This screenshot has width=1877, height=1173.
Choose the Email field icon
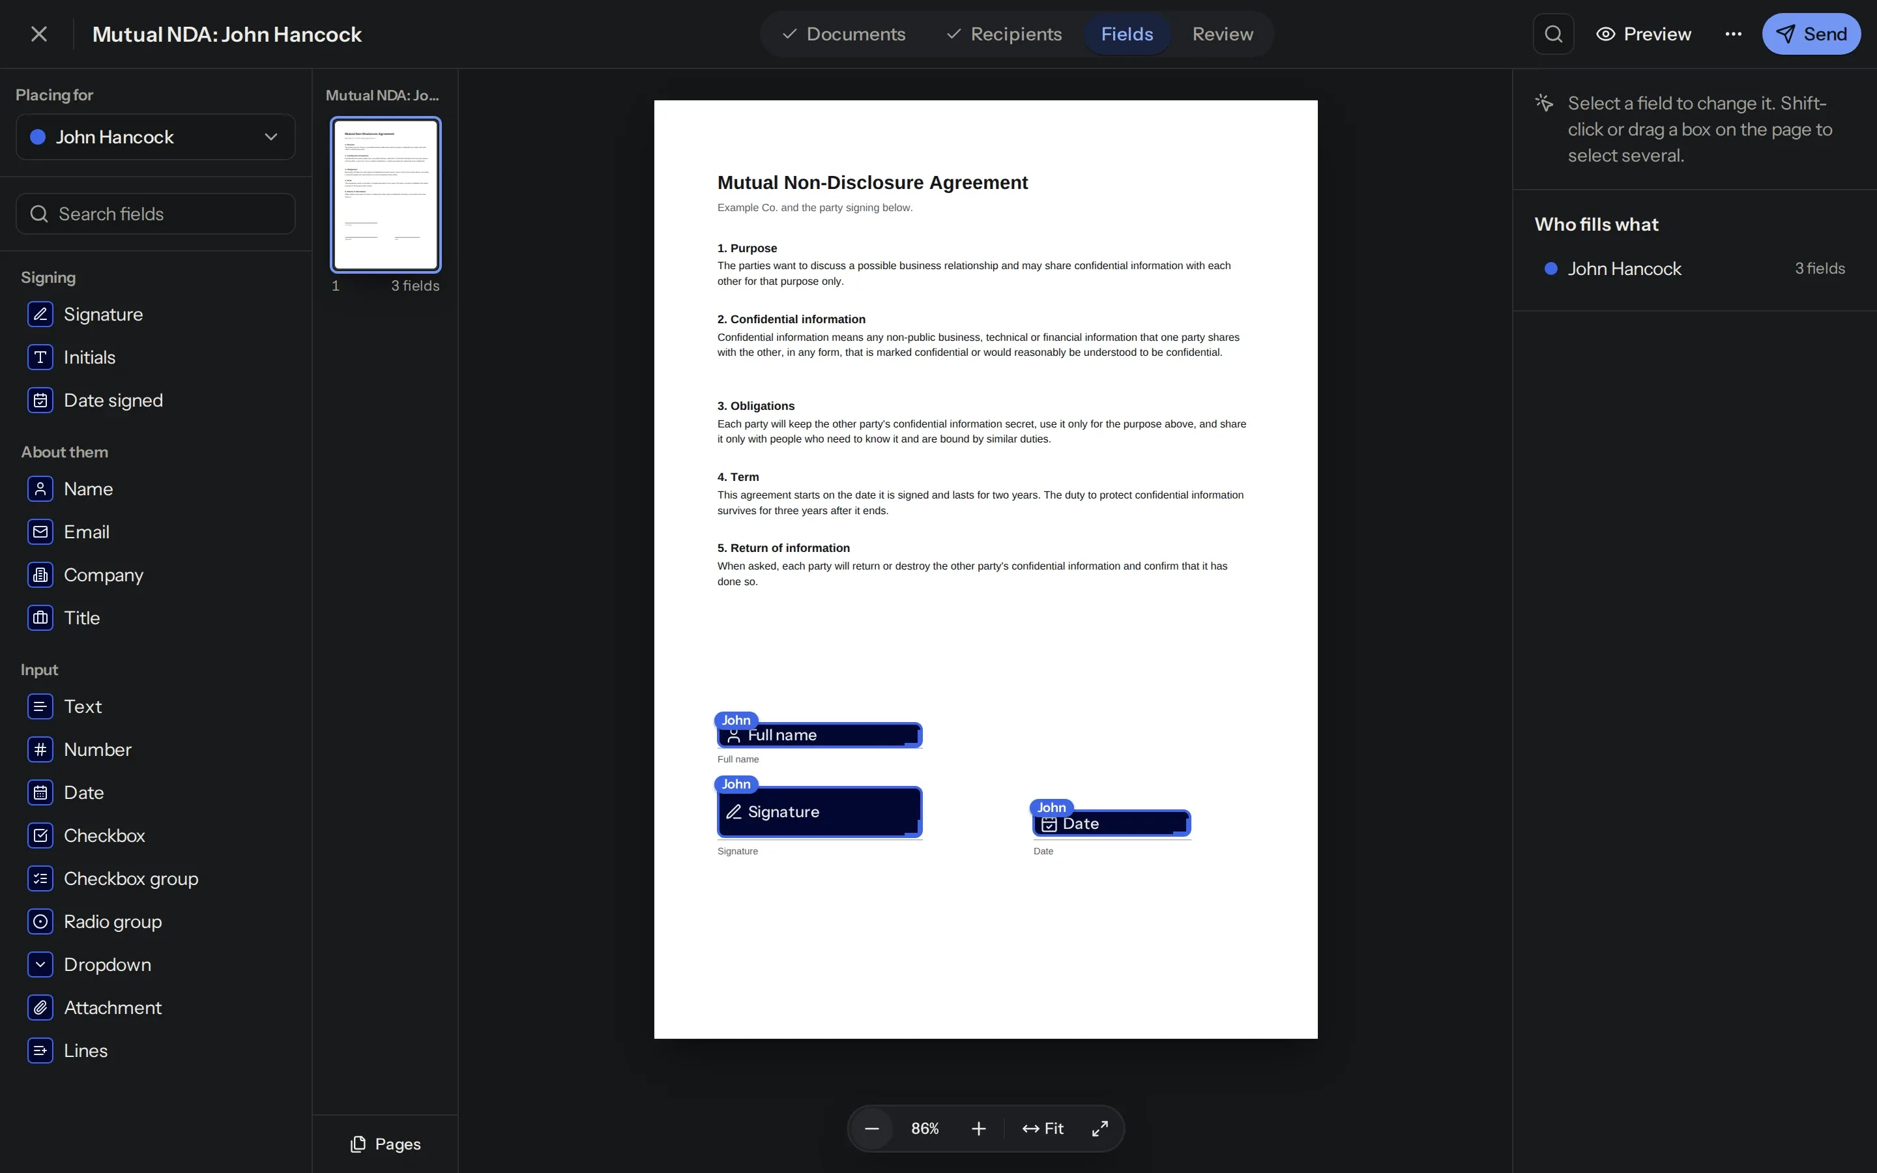tap(40, 532)
